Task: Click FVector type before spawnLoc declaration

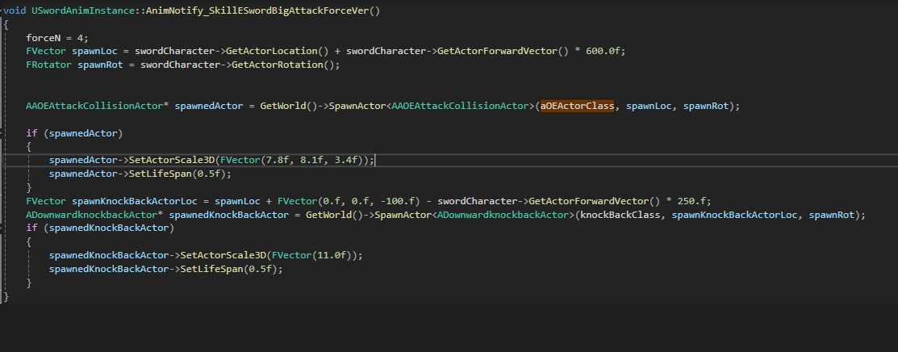Action: (x=46, y=51)
